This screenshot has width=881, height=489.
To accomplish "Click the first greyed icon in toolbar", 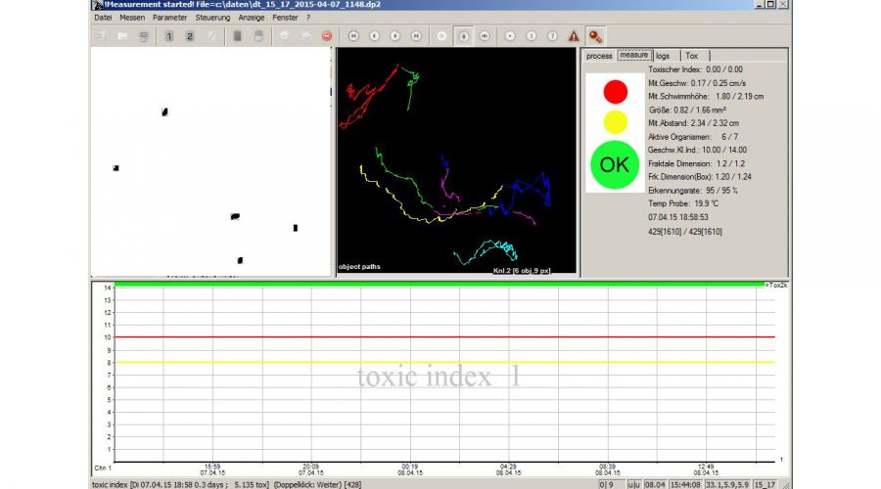I will pos(101,36).
